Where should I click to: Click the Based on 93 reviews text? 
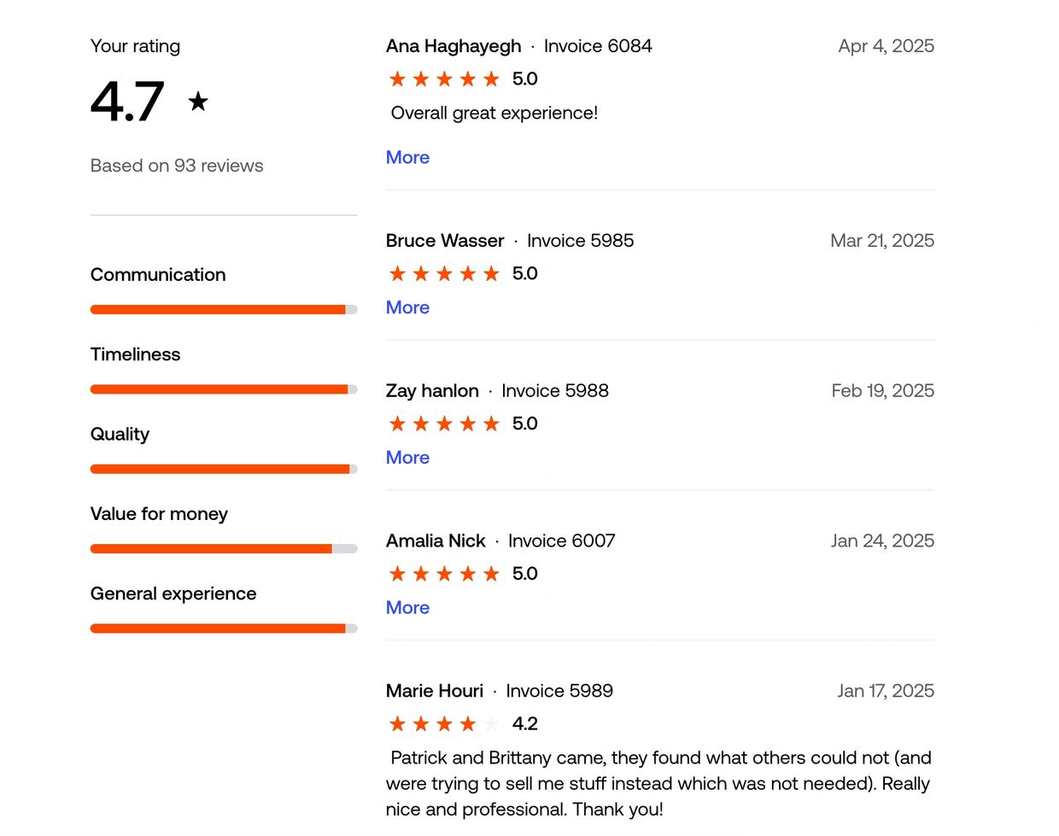click(177, 166)
